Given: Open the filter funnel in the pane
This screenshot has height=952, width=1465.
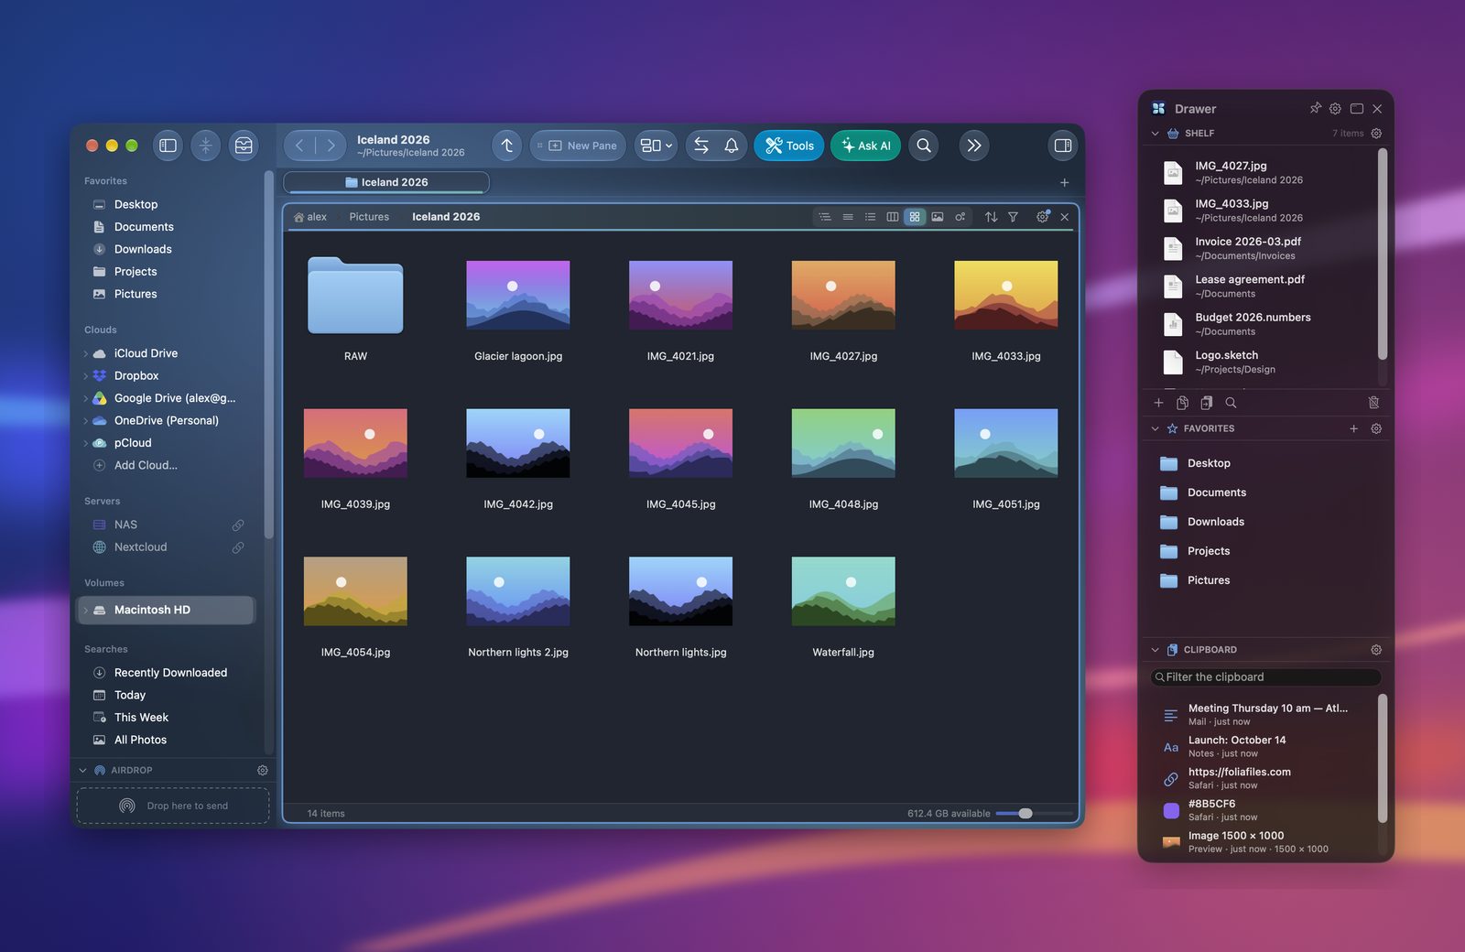Looking at the screenshot, I should (x=1013, y=217).
